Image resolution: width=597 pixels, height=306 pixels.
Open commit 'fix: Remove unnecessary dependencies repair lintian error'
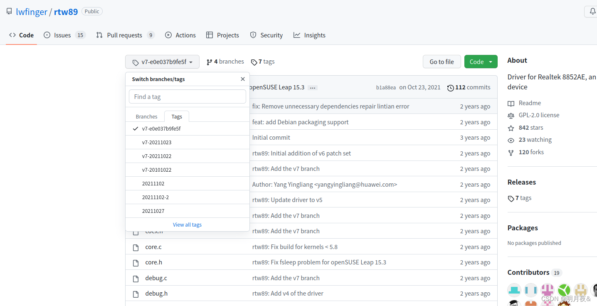(331, 106)
